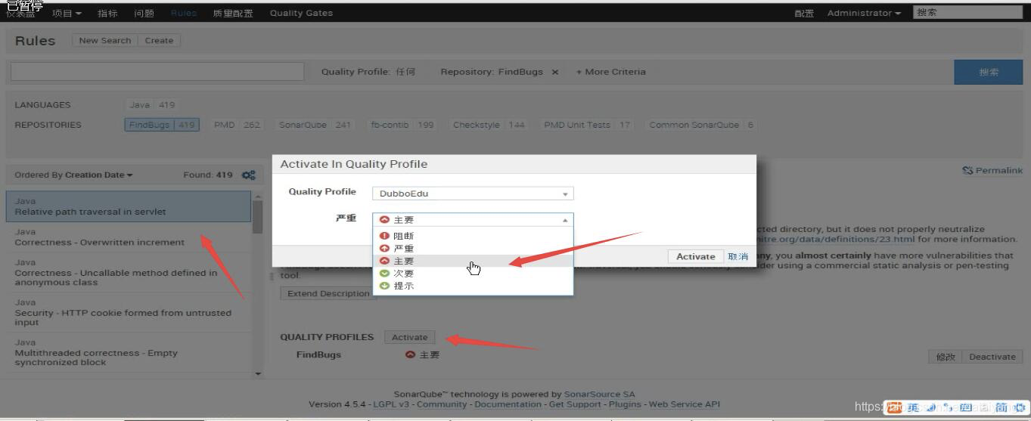Go to 问题 in top navigation
This screenshot has height=421, width=1031.
point(144,13)
